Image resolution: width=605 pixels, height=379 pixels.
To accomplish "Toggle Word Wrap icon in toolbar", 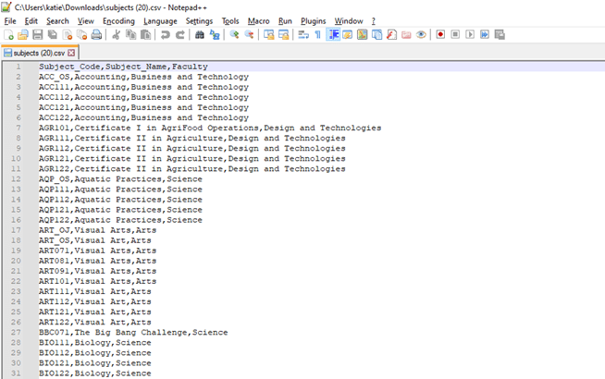I will tap(303, 35).
